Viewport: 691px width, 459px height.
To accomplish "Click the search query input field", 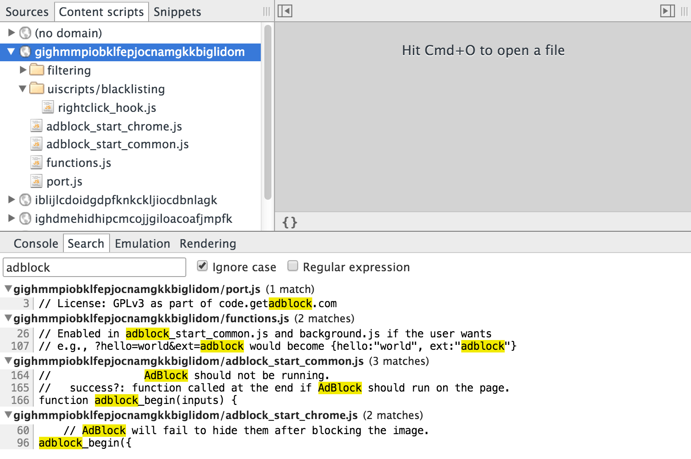I will point(94,267).
